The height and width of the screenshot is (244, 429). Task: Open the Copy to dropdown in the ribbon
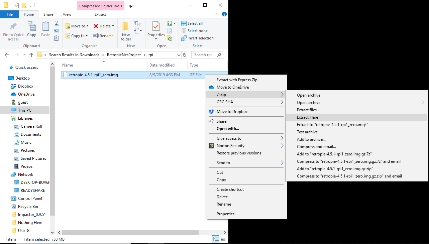point(77,36)
